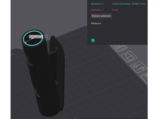Click the Restart selection button
This screenshot has width=158, height=119.
pyautogui.click(x=101, y=16)
